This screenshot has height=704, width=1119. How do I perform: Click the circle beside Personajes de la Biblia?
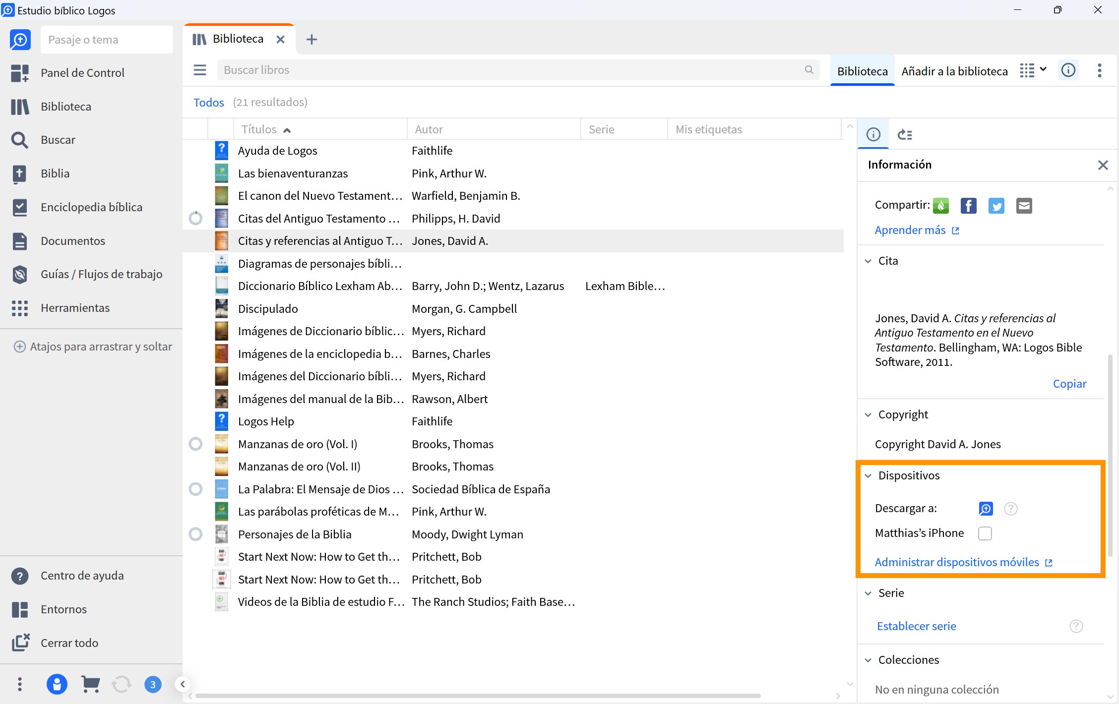coord(196,534)
